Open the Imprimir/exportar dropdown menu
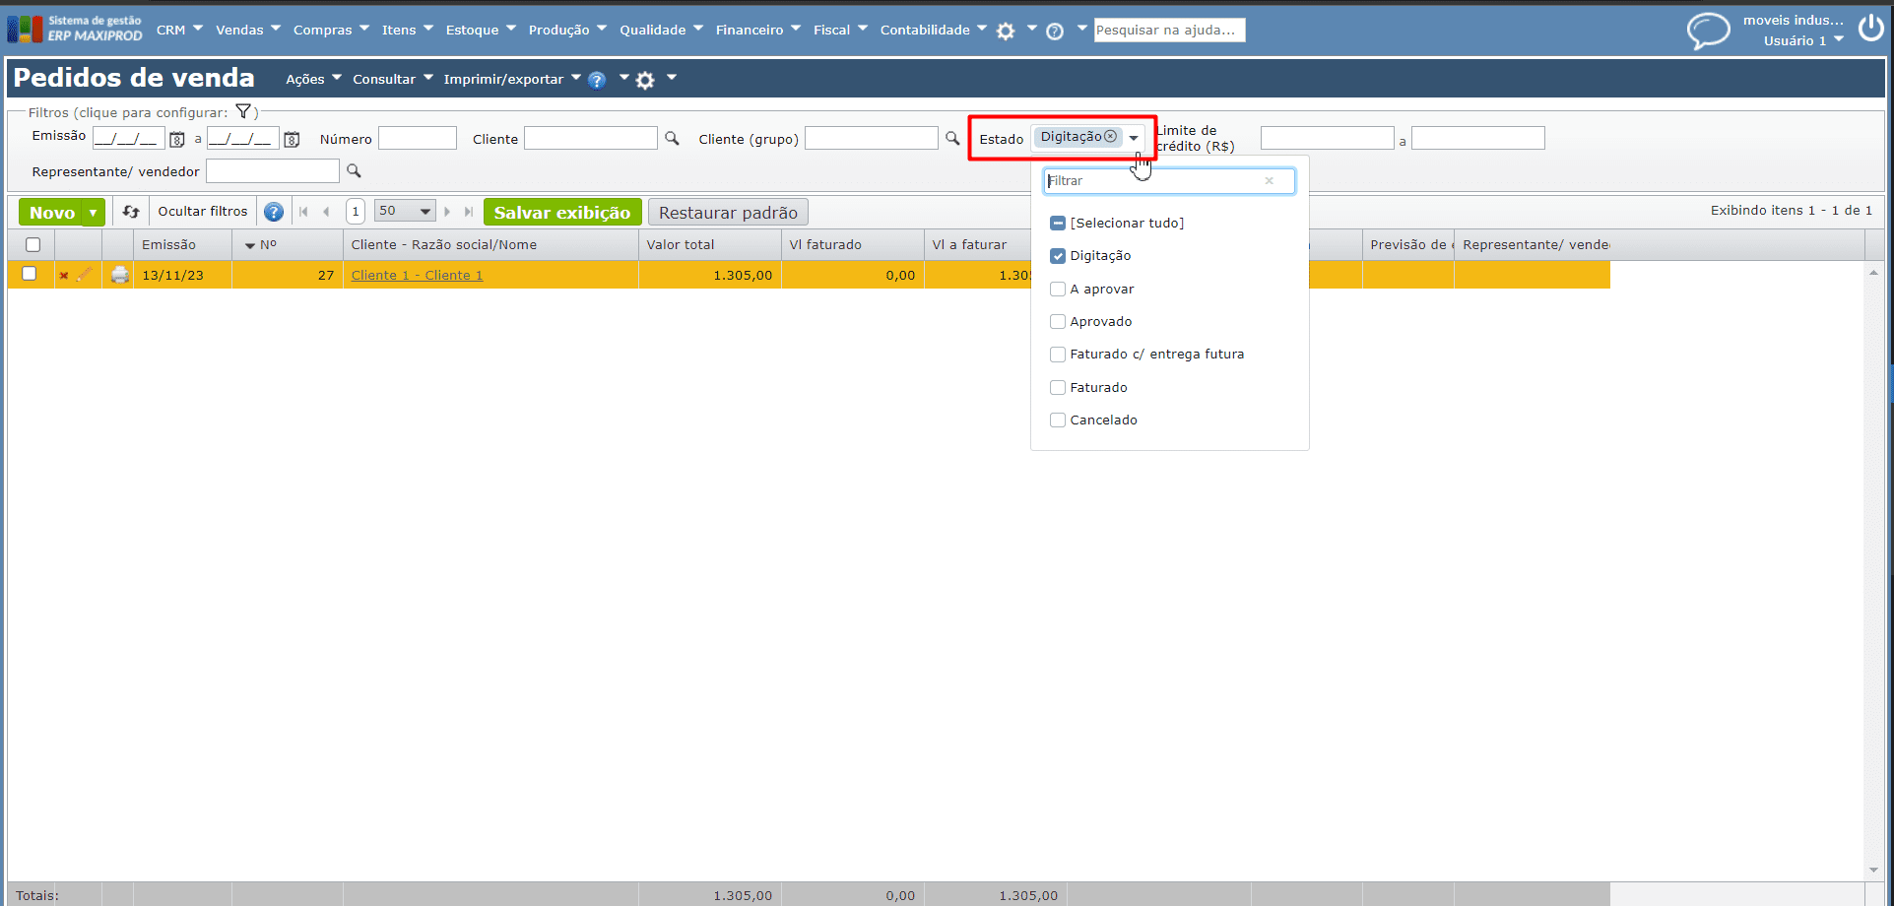Image resolution: width=1894 pixels, height=906 pixels. [x=512, y=79]
